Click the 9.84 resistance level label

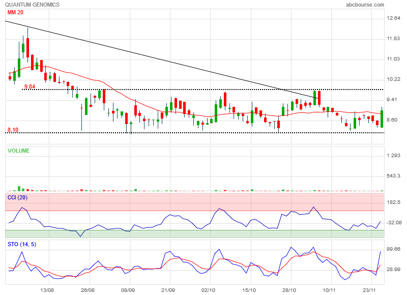pos(30,86)
